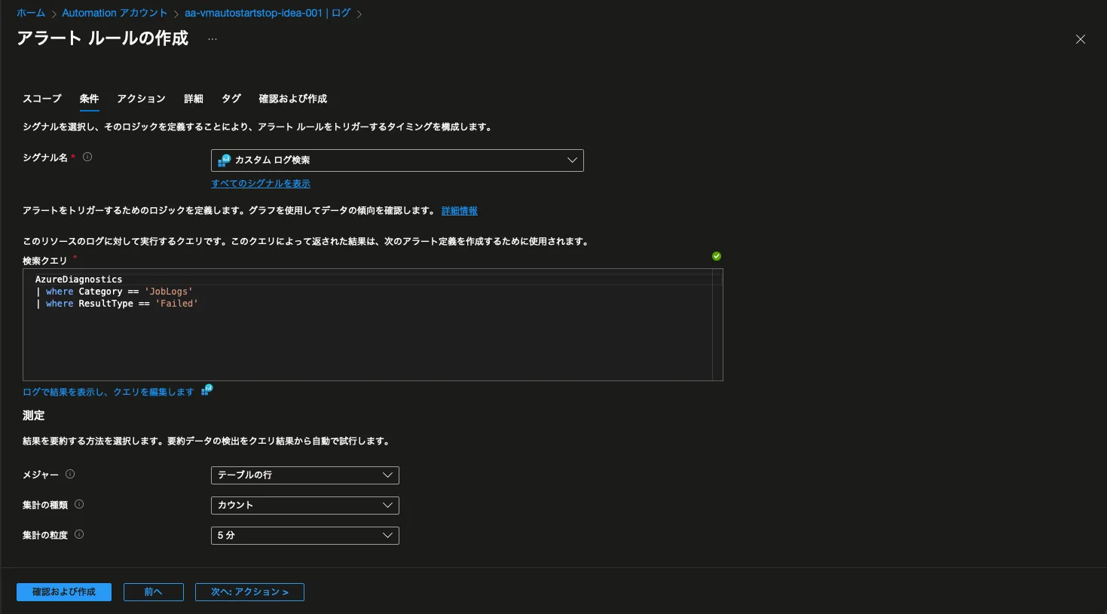Image resolution: width=1107 pixels, height=614 pixels.
Task: Open the 詳細情報 link
Action: 460,211
